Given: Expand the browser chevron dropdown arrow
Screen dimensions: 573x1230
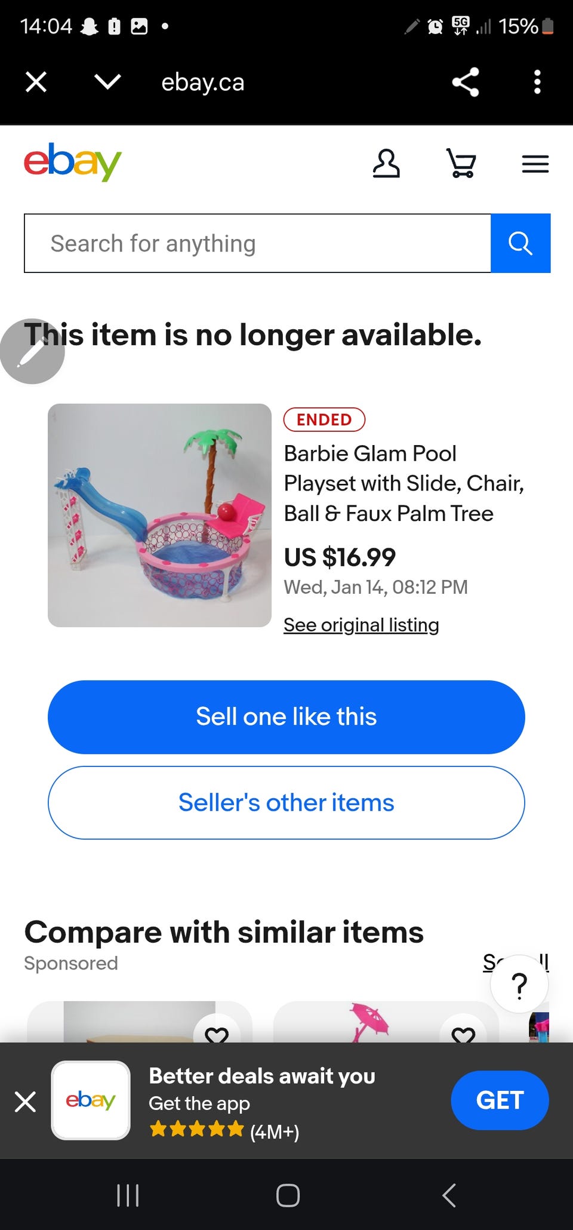Looking at the screenshot, I should (108, 82).
